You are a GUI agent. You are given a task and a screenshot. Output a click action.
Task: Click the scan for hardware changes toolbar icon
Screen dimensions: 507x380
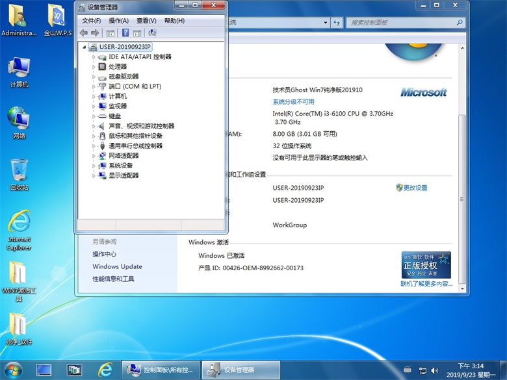click(152, 32)
